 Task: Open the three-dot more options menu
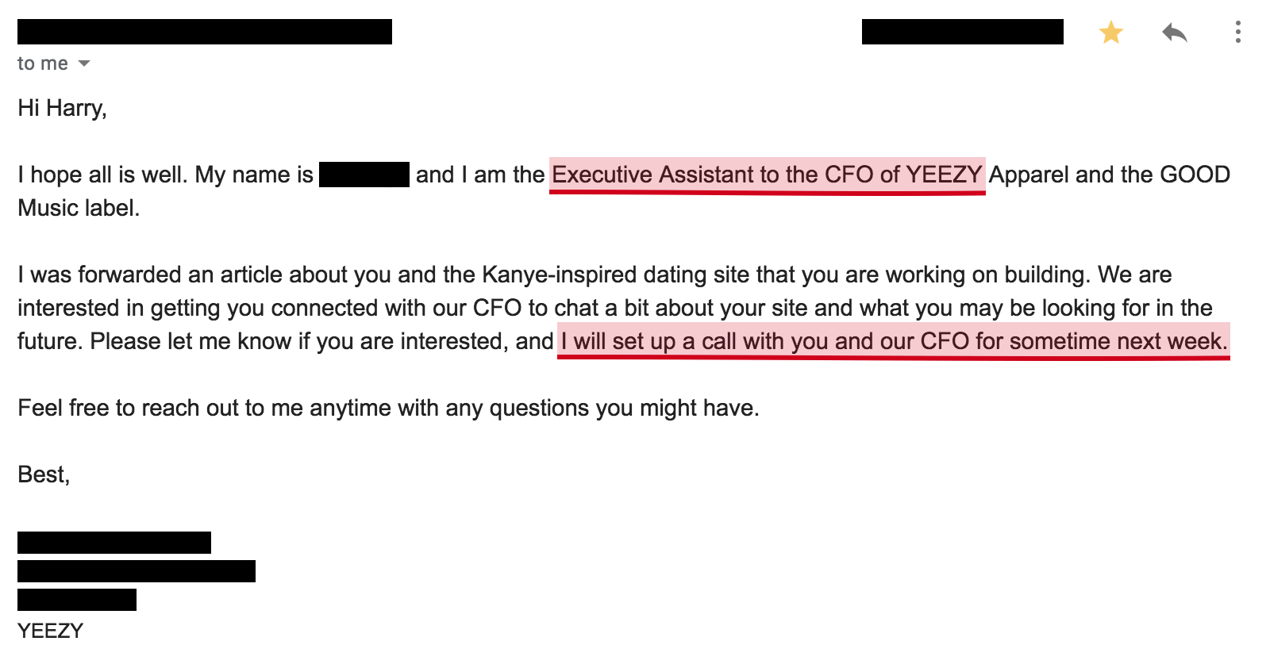point(1237,33)
